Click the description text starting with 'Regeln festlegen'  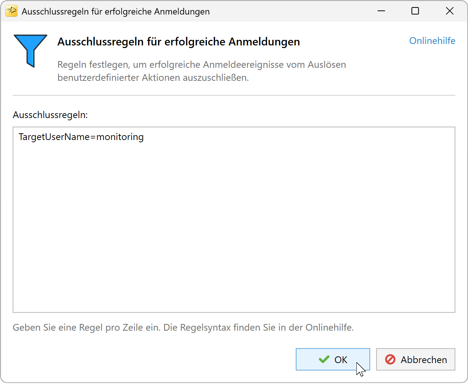click(202, 71)
